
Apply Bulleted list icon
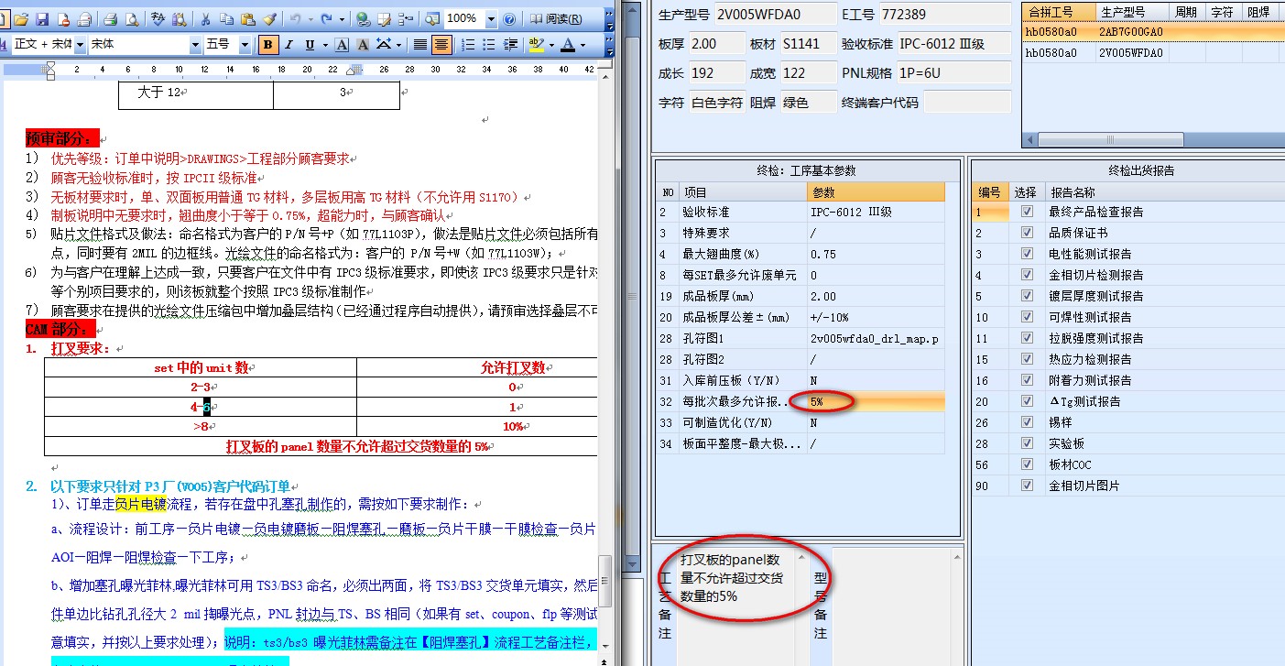[x=489, y=45]
